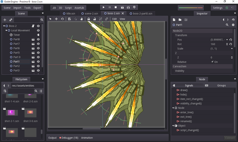Stop the running scene
Screen dimensions: 238x142
[x=116, y=7]
